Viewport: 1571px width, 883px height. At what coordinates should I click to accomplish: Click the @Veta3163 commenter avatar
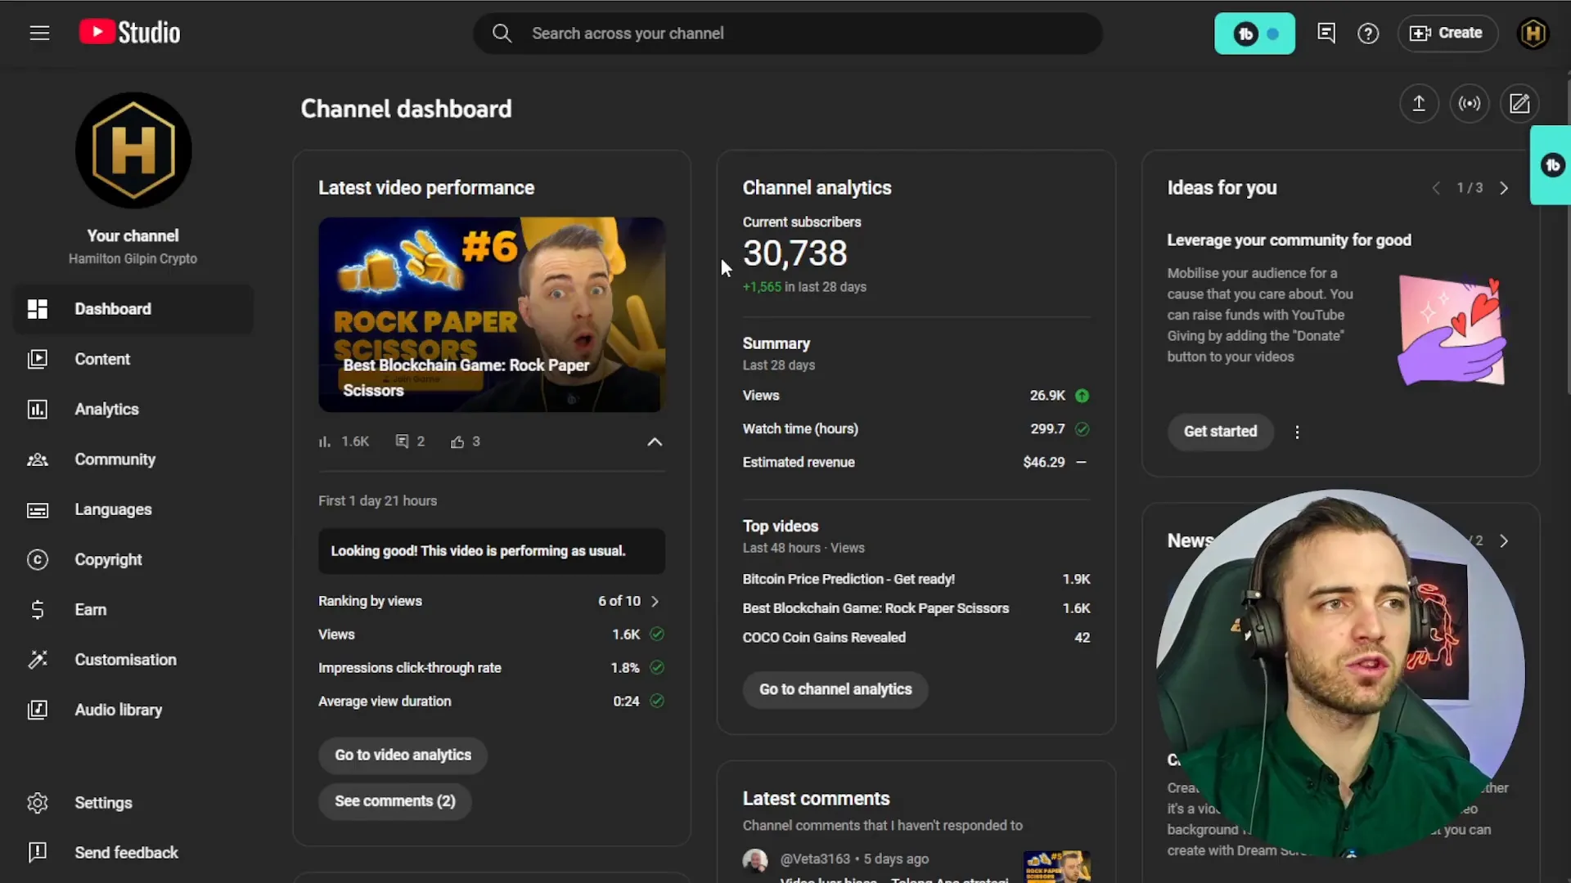(x=755, y=860)
